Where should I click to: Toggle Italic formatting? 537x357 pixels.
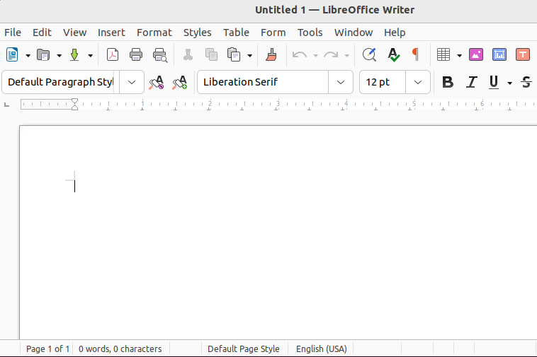[x=472, y=82]
